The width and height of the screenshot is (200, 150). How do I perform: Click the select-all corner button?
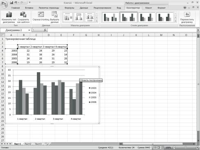pyautogui.click(x=2, y=35)
